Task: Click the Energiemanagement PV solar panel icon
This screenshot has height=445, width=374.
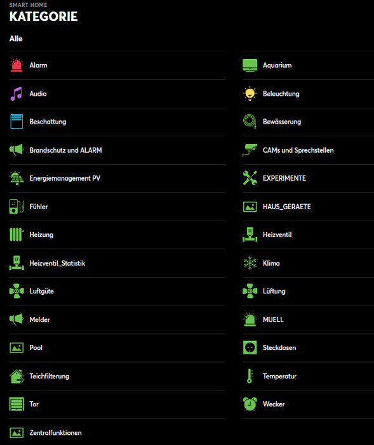Action: [x=17, y=178]
